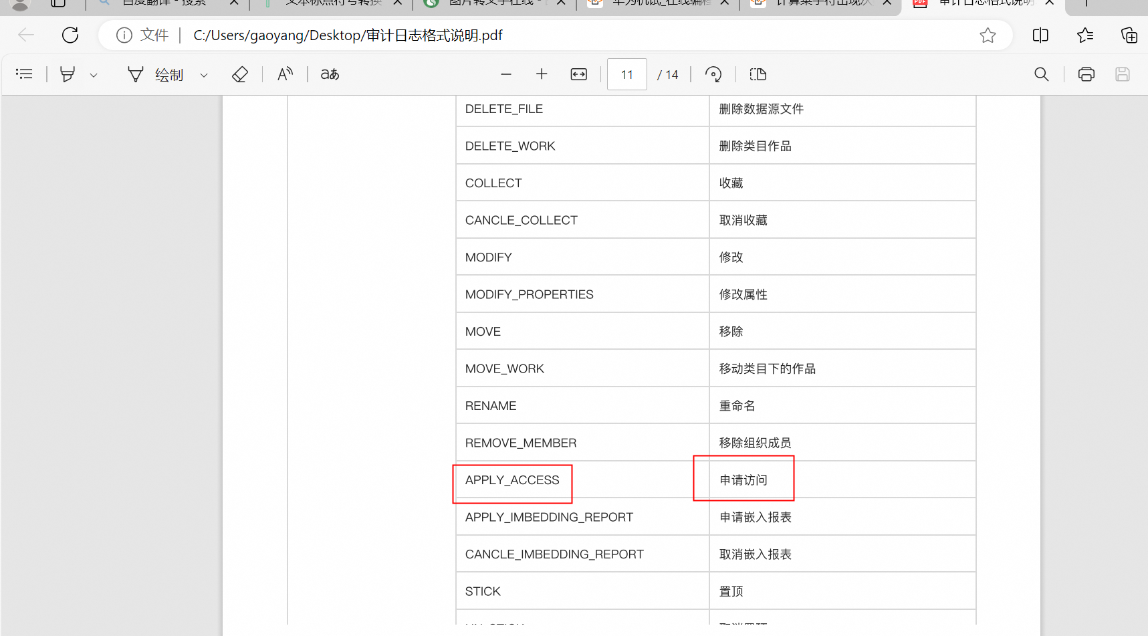Click the page number field showing 11

point(626,74)
